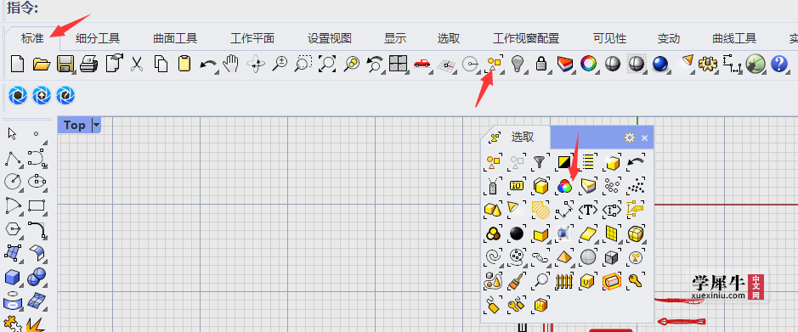Switch to the 变动 tab
Viewport: 798px width, 332px height.
tap(668, 39)
